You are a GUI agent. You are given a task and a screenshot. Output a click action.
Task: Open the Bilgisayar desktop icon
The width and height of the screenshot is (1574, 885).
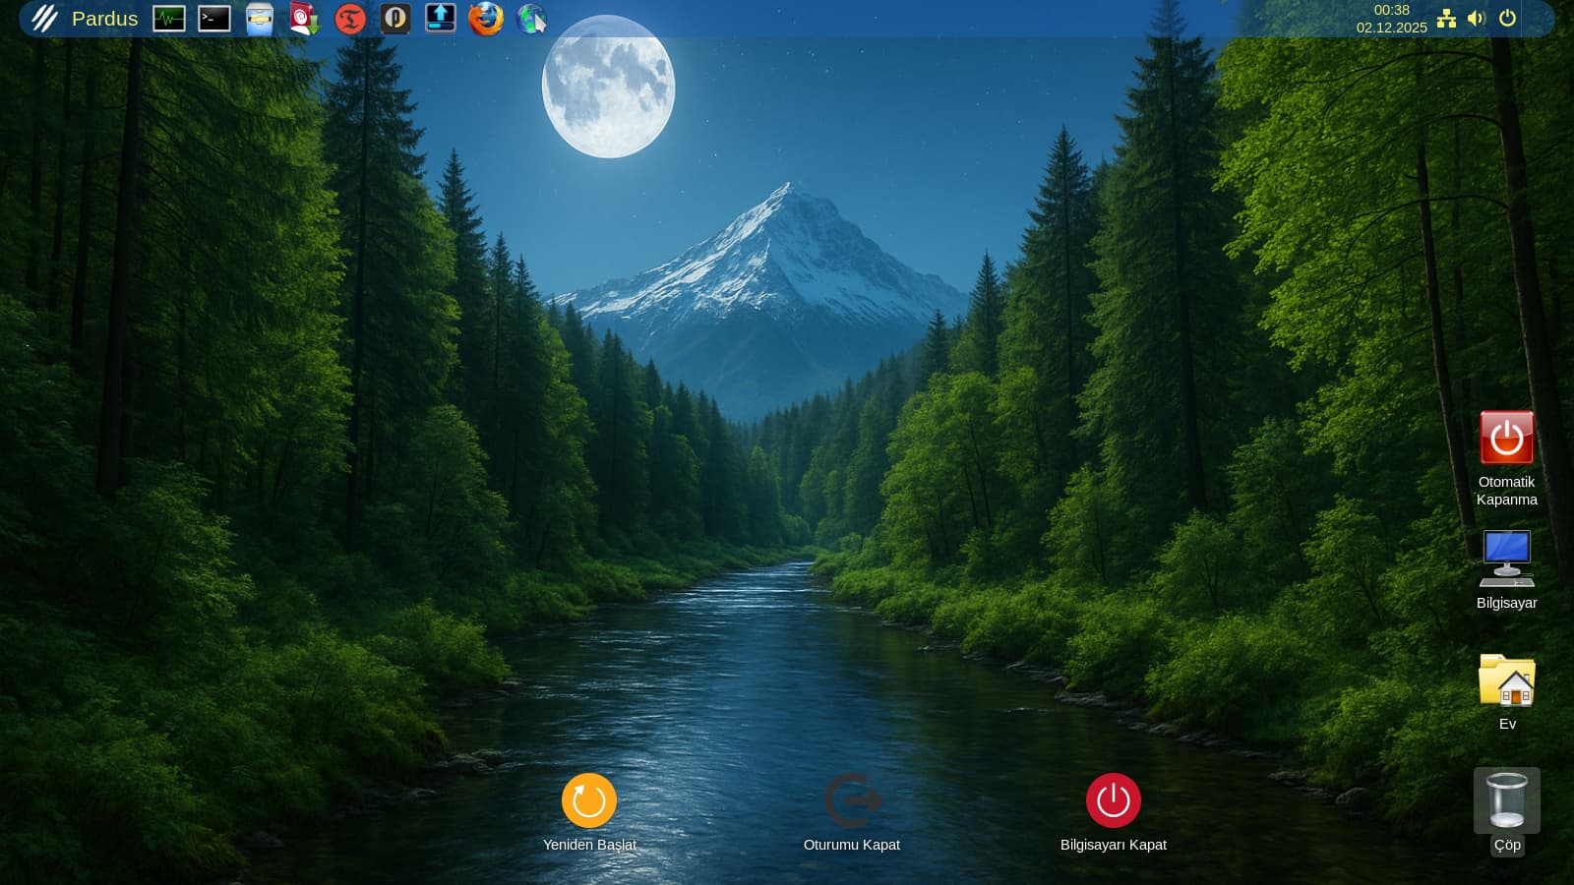[x=1506, y=558]
